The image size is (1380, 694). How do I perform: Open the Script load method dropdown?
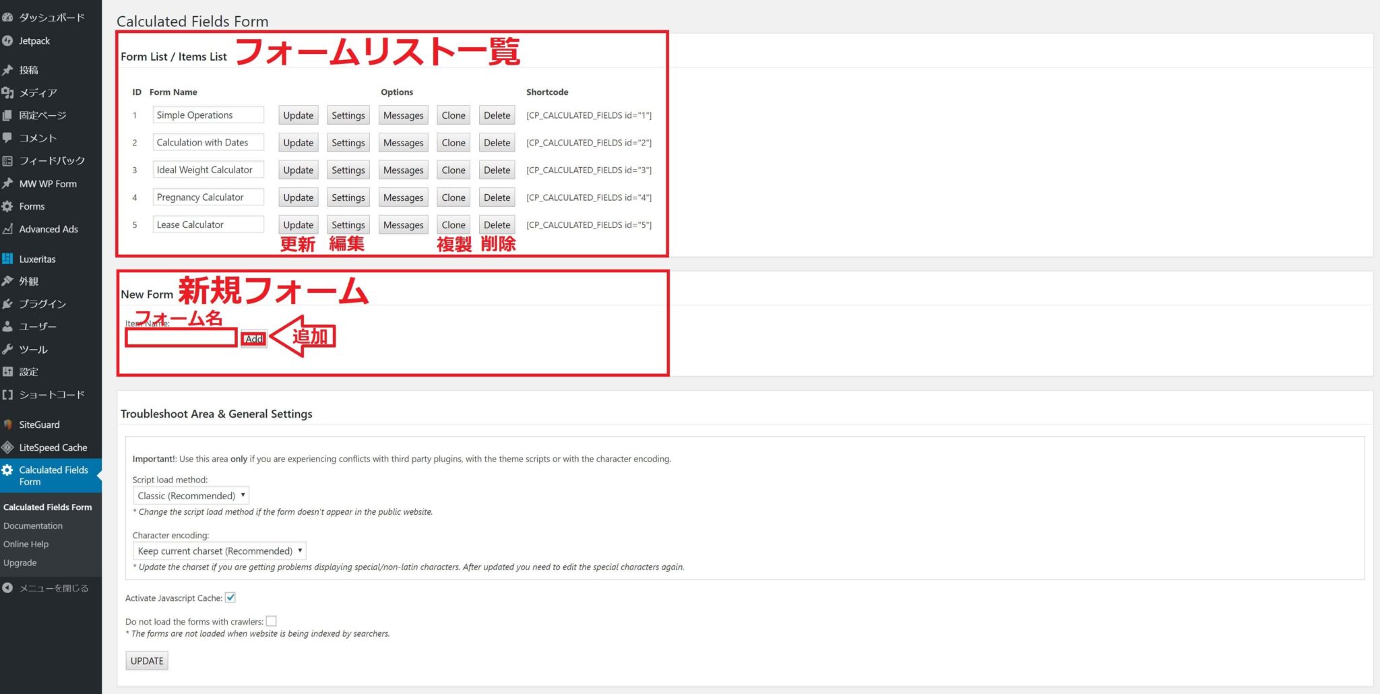(x=191, y=495)
